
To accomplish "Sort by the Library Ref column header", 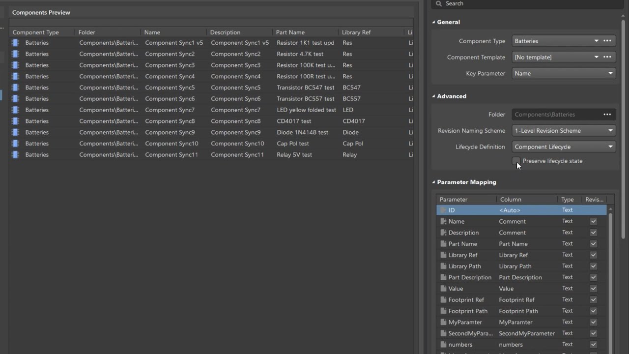I will coord(356,32).
